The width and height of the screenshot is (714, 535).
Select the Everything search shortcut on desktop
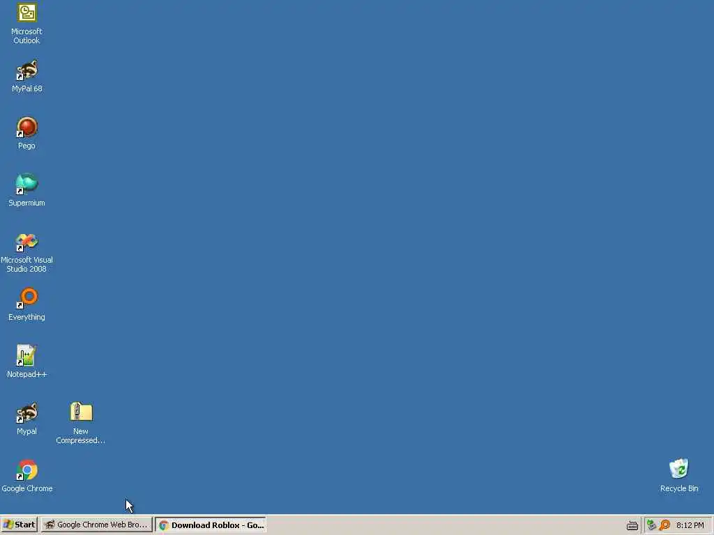tap(27, 304)
